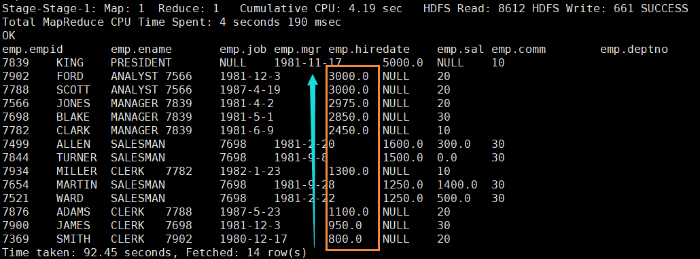Viewport: 700px width, 259px height.
Task: Click the emp.job column header
Action: click(x=243, y=49)
